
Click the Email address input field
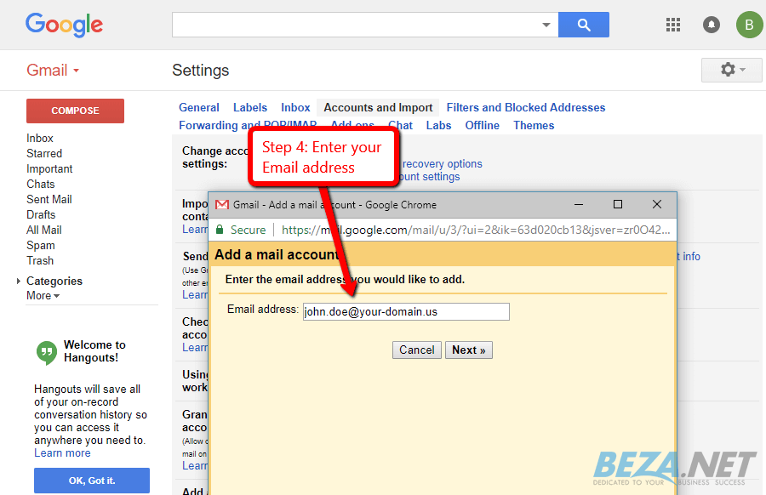coord(406,311)
